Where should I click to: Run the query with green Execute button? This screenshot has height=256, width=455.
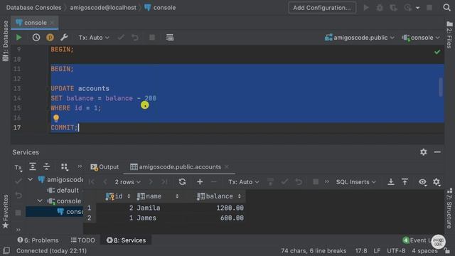(x=19, y=38)
